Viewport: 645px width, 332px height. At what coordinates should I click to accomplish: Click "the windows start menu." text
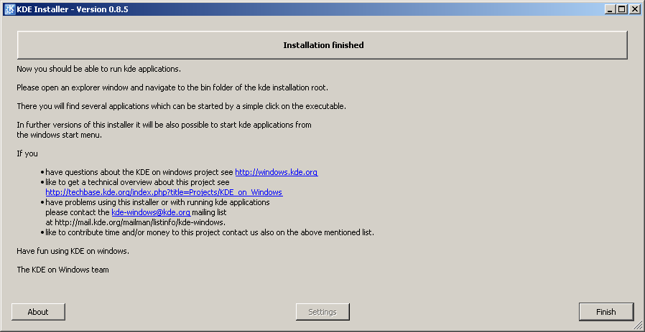click(59, 135)
